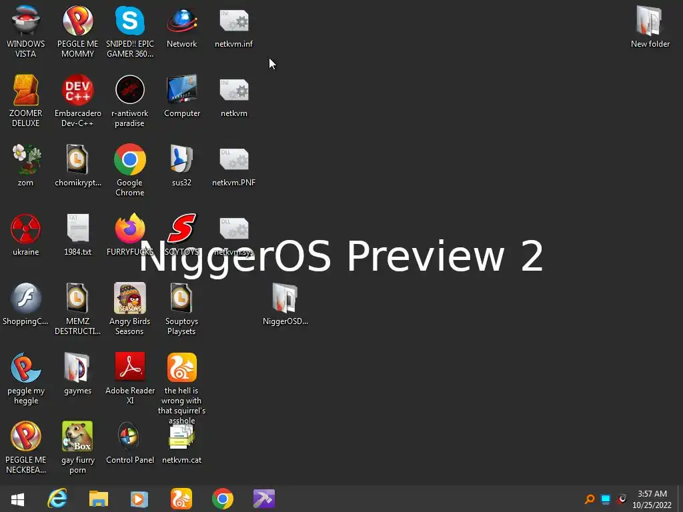This screenshot has height=512, width=683.
Task: Open the Windows Start button
Action: pyautogui.click(x=17, y=499)
